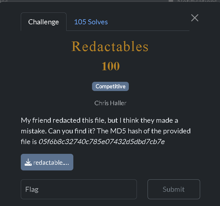Click the MD5 hash value text
This screenshot has height=206, width=220.
pyautogui.click(x=102, y=142)
